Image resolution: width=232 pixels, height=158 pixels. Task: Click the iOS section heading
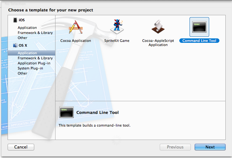click(22, 20)
